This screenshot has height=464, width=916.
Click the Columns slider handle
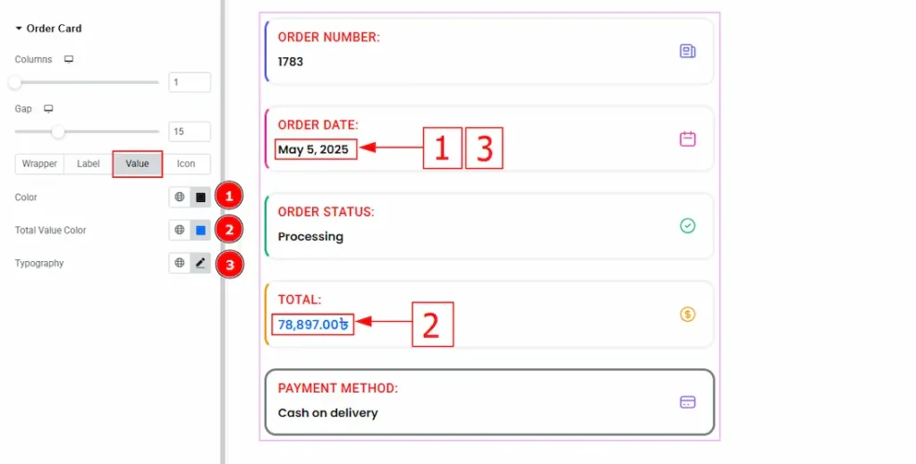tap(15, 82)
